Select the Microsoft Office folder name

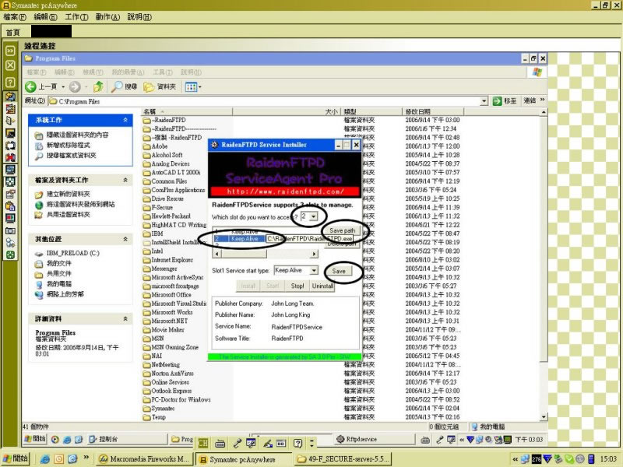click(171, 295)
